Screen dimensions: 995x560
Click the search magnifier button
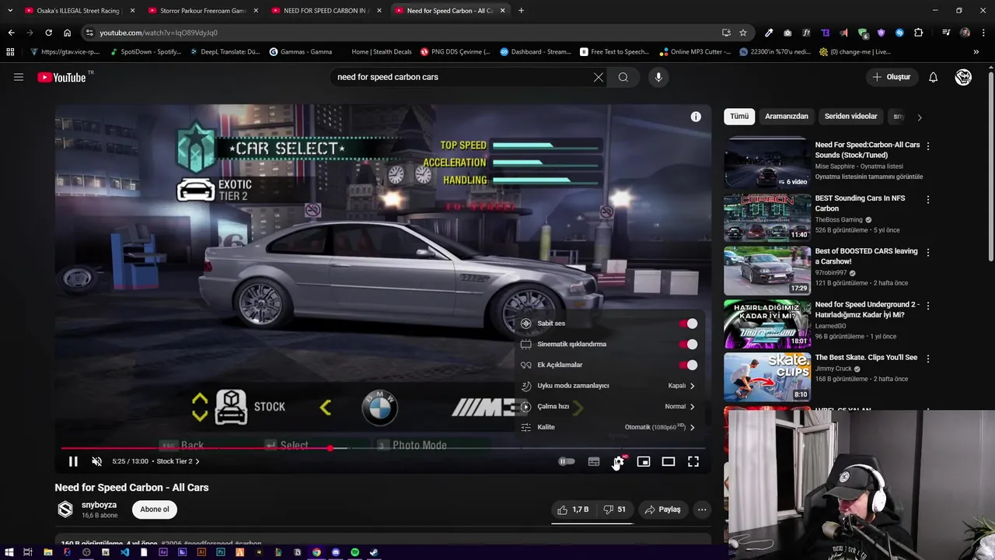(623, 77)
